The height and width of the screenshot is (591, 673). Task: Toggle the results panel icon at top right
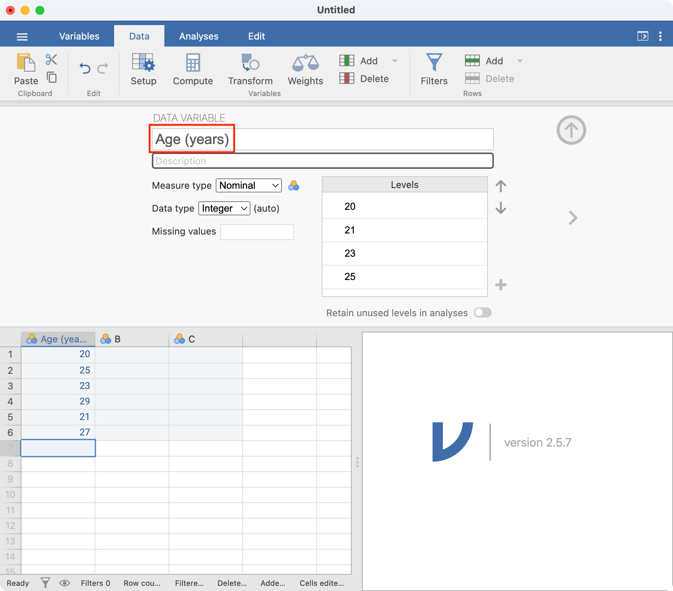pyautogui.click(x=643, y=36)
